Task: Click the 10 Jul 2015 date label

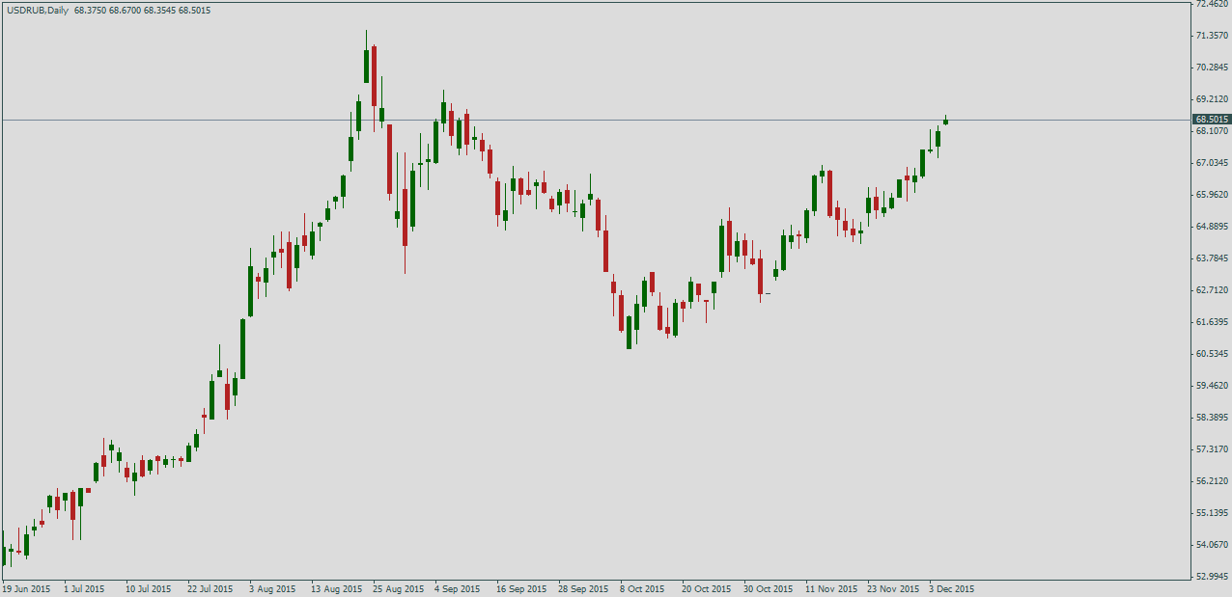Action: 148,588
